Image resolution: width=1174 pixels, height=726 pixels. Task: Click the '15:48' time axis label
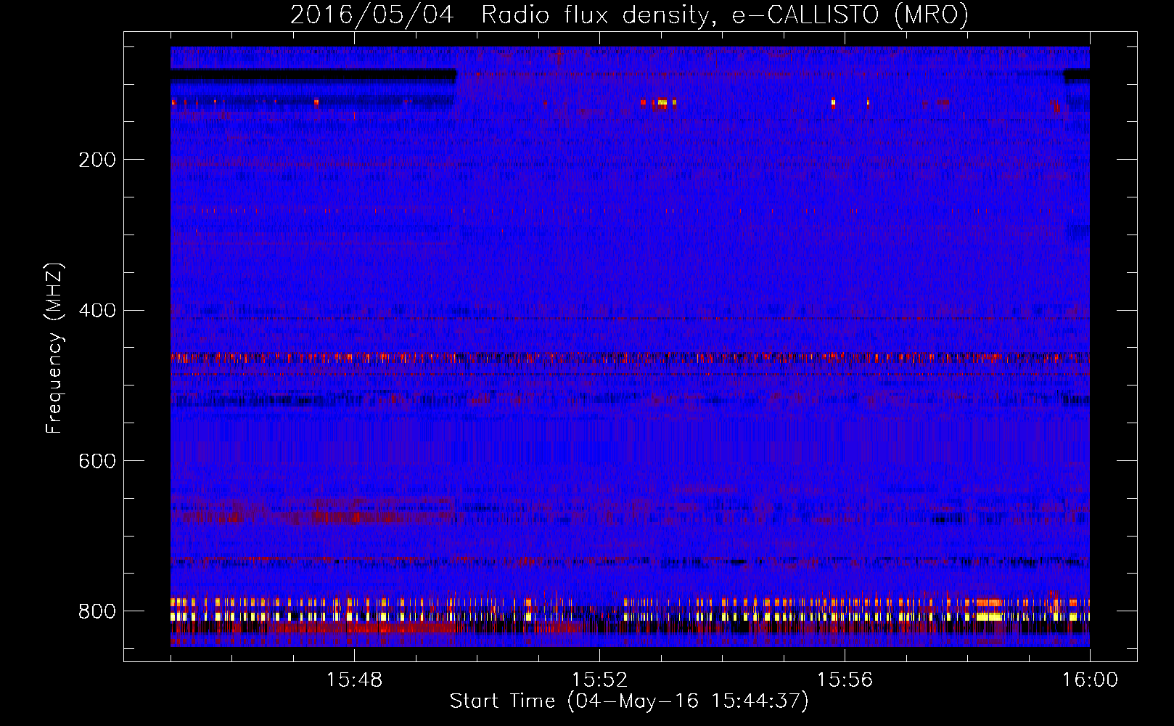point(354,680)
